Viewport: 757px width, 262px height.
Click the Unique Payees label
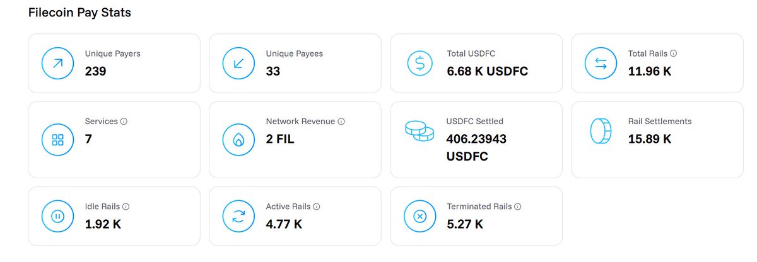[295, 54]
